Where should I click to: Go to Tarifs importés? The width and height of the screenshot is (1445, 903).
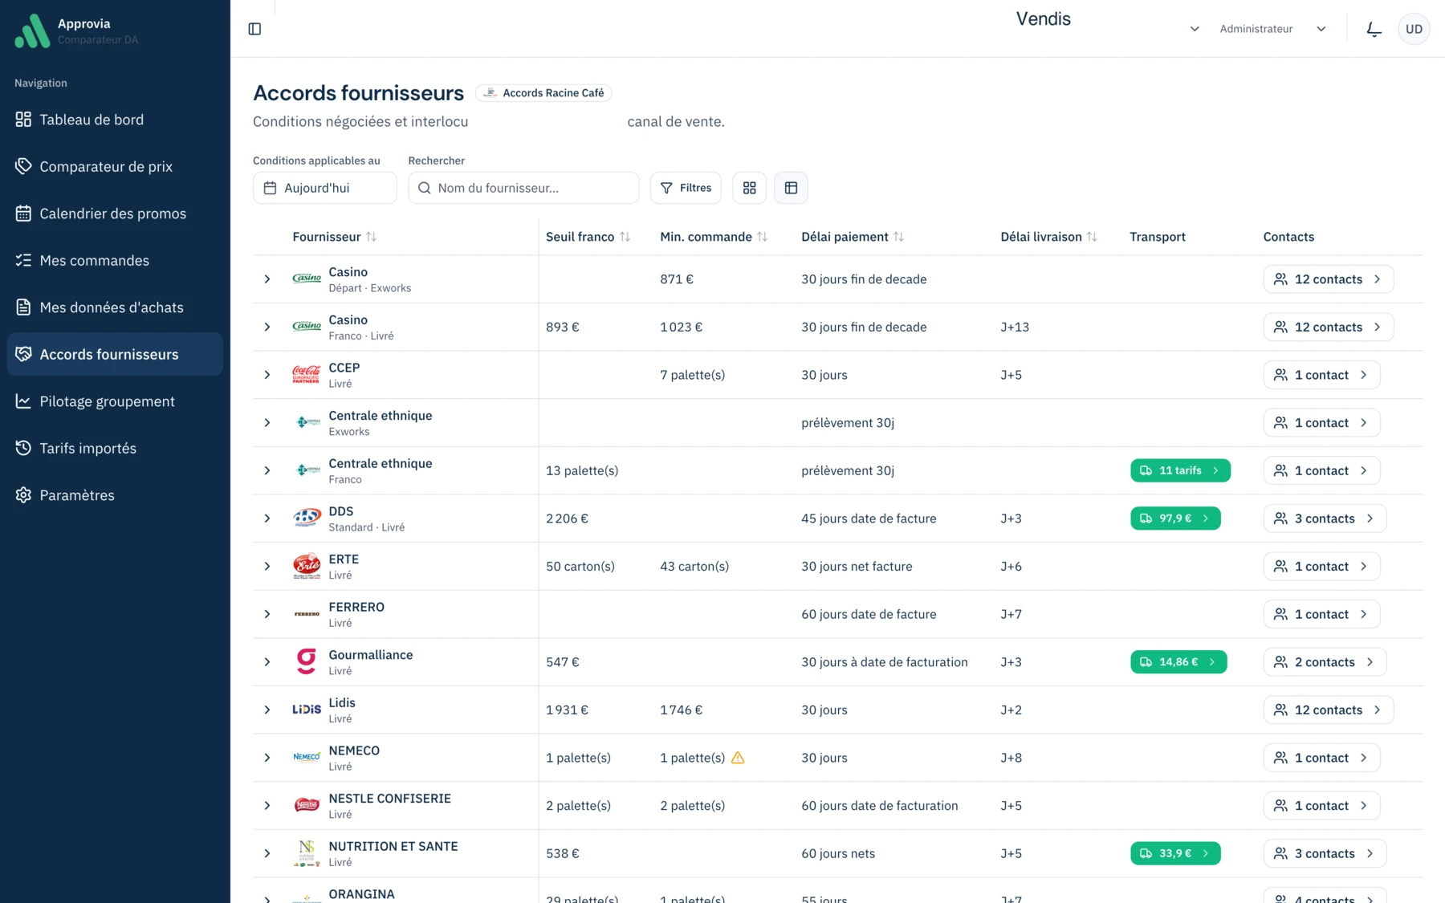pos(115,448)
